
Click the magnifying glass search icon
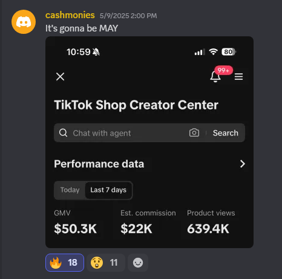pyautogui.click(x=63, y=133)
